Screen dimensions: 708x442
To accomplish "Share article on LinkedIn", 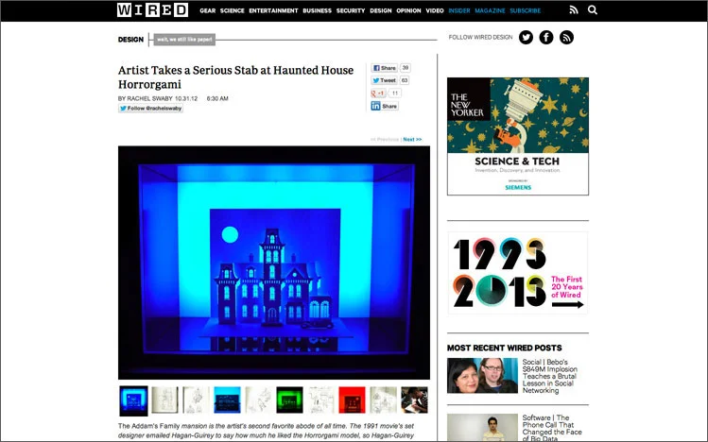I will [385, 106].
